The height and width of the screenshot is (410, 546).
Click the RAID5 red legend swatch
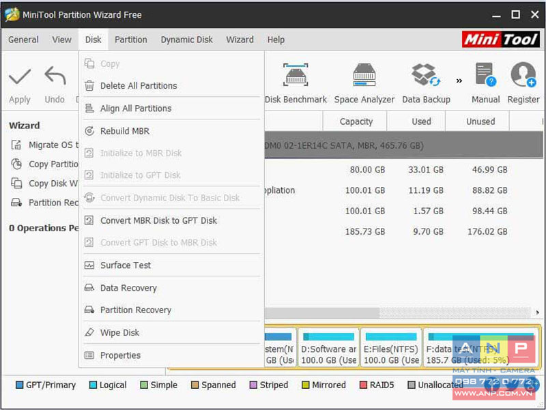coord(363,385)
